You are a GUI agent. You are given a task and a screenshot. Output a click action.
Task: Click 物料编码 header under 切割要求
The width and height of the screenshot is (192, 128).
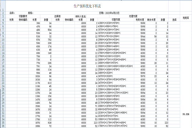[23, 20]
